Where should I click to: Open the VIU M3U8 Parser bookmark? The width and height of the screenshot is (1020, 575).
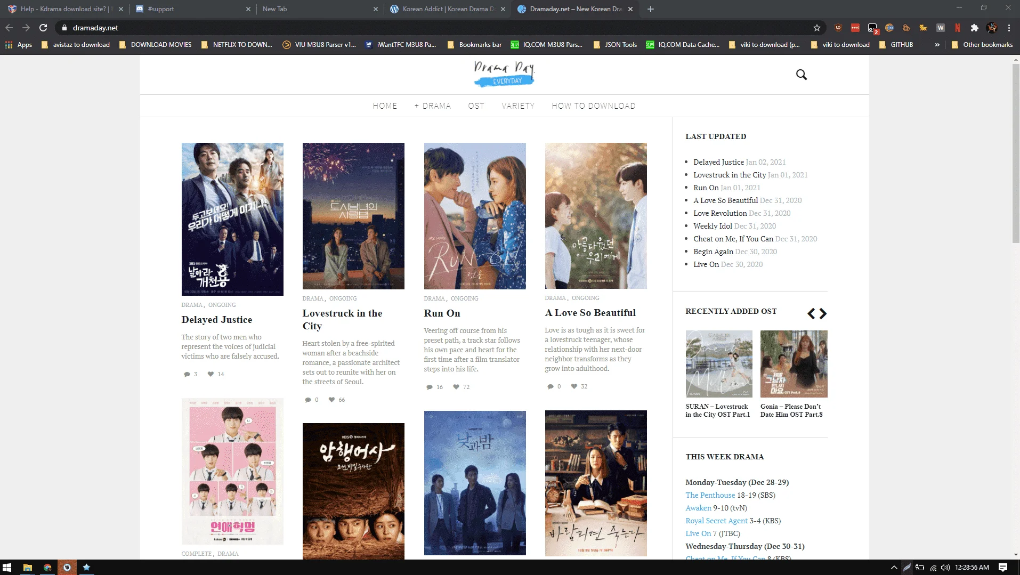(319, 45)
